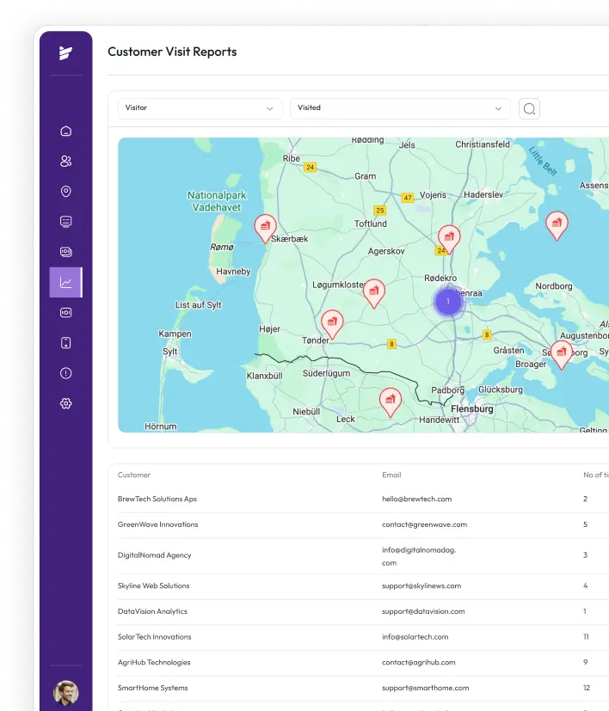Open the active reports chart icon

click(x=66, y=282)
